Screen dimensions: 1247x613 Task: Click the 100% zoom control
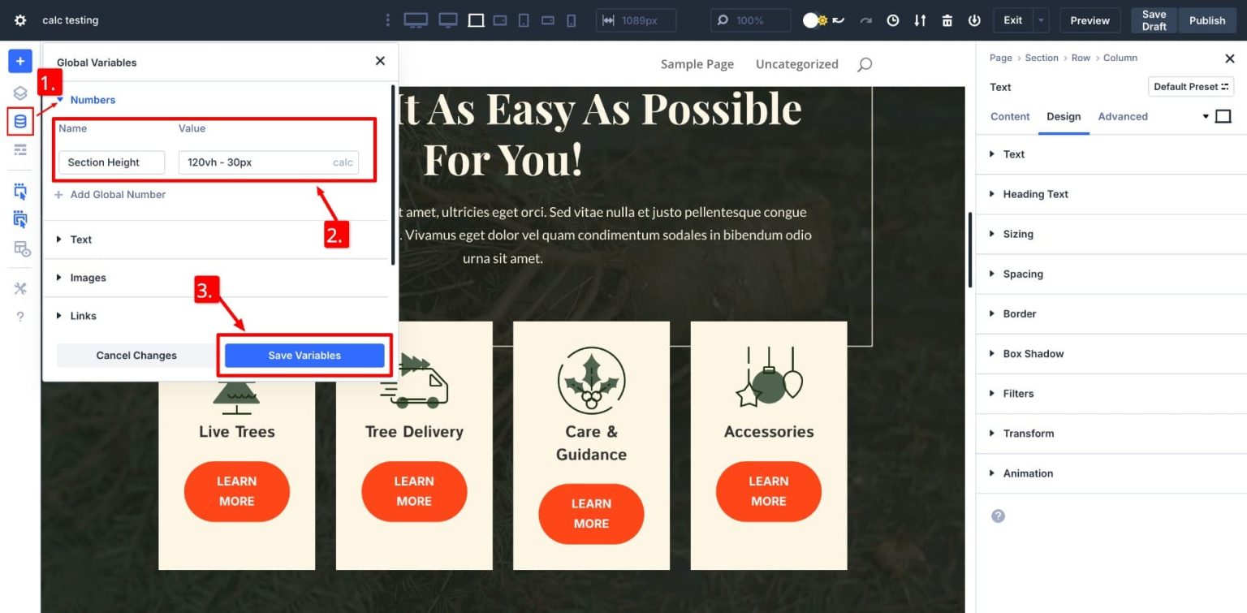click(x=750, y=19)
